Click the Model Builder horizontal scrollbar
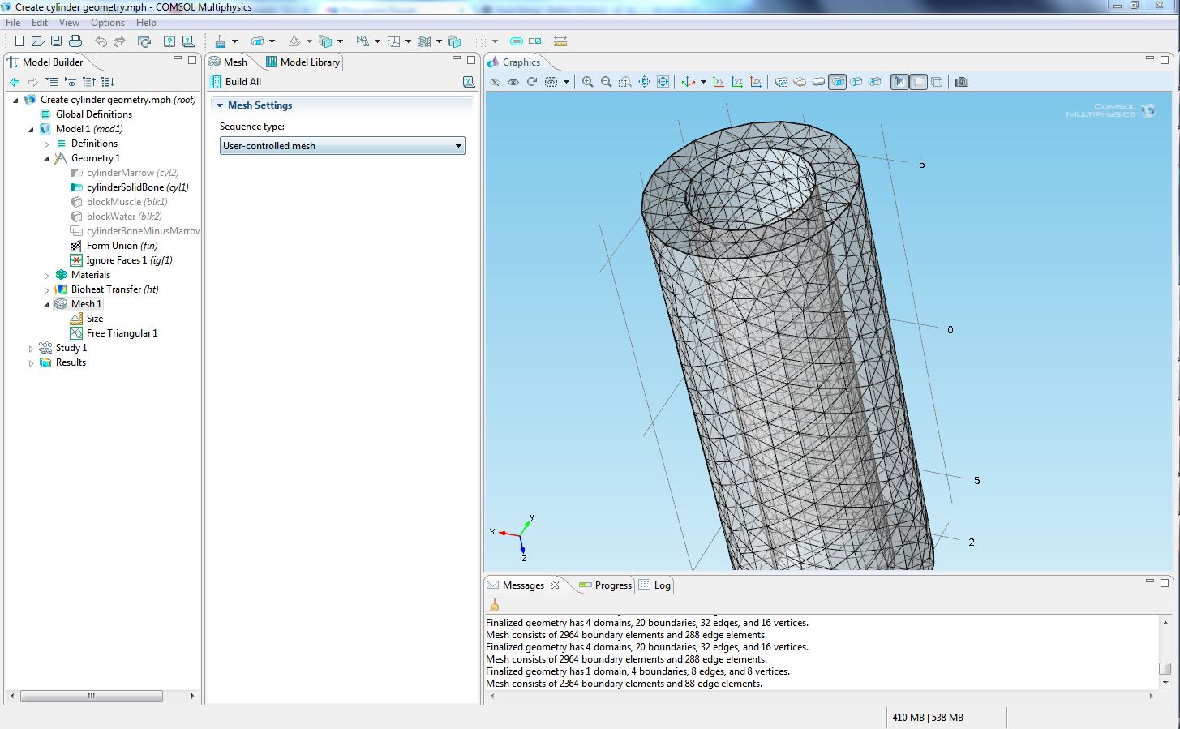The image size is (1180, 729). point(91,696)
